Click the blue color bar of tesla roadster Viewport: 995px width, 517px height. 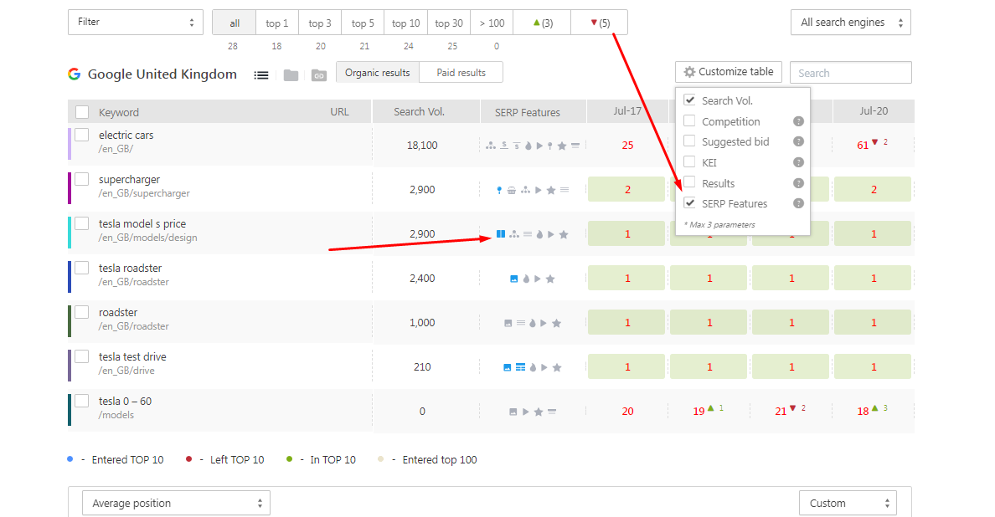(x=70, y=277)
